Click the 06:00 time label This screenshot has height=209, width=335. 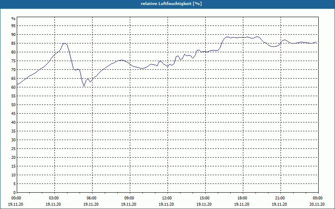point(92,198)
